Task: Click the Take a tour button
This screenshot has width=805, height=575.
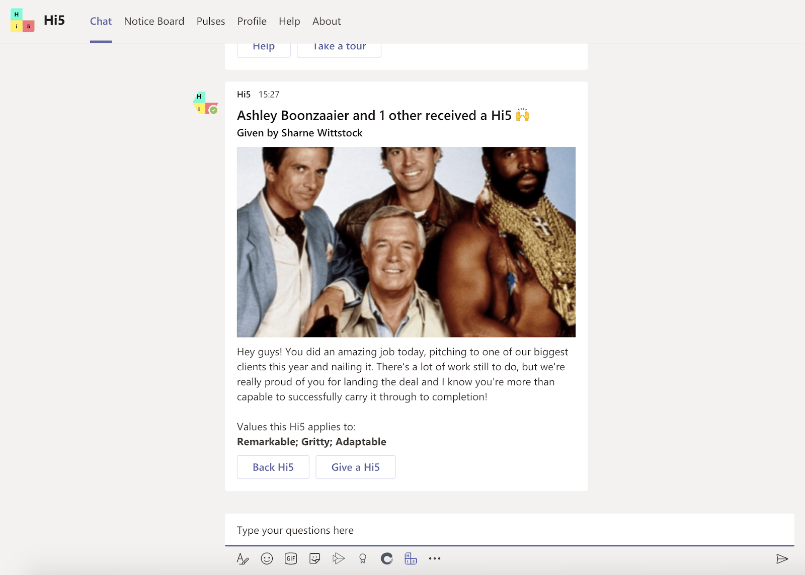Action: point(339,49)
